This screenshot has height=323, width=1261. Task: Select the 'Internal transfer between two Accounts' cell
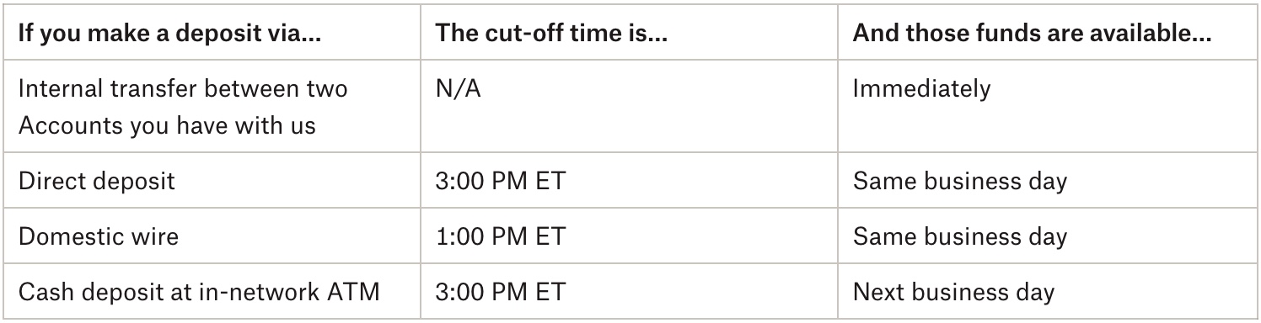point(183,107)
